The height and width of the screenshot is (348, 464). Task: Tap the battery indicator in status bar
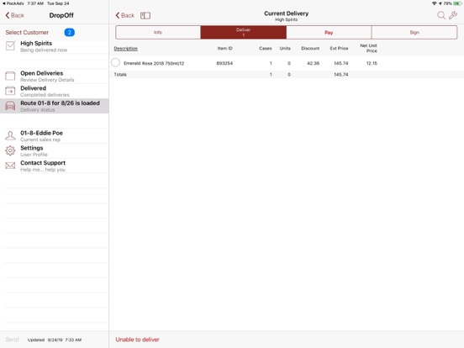457,3
